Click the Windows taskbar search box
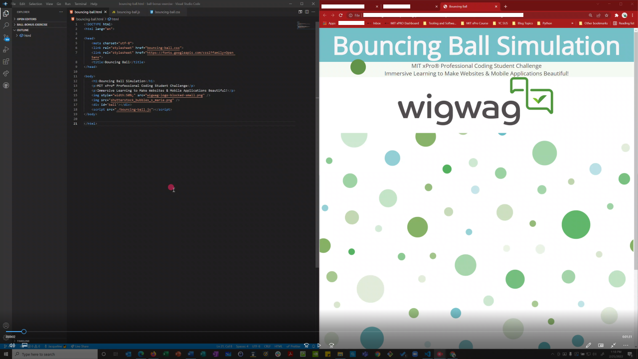This screenshot has width=638, height=359. coord(54,354)
